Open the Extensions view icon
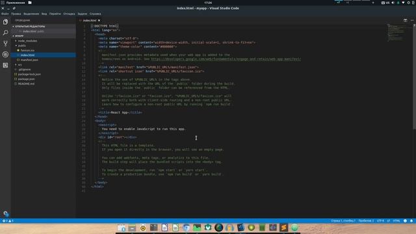This screenshot has width=416, height=234. [5, 65]
